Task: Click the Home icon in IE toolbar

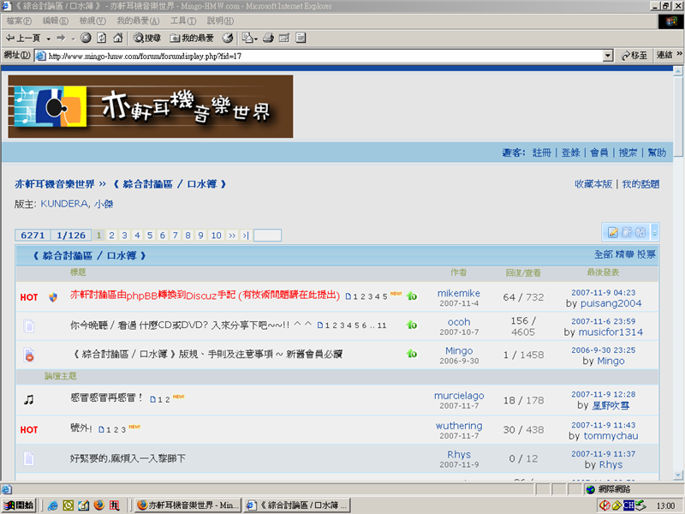Action: click(x=117, y=38)
